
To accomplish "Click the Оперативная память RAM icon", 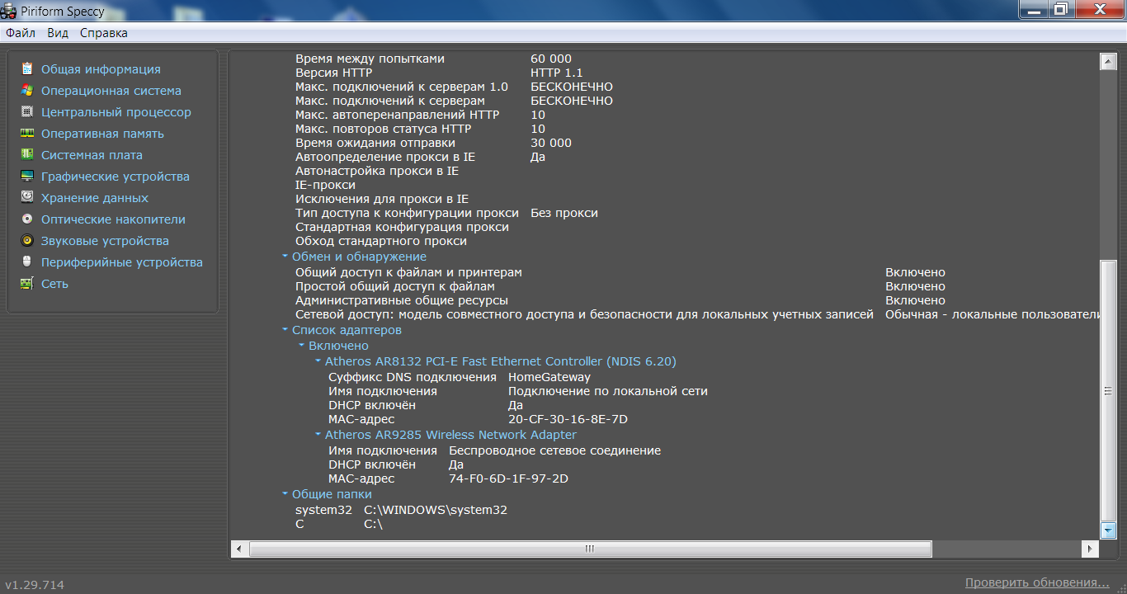I will click(x=27, y=134).
